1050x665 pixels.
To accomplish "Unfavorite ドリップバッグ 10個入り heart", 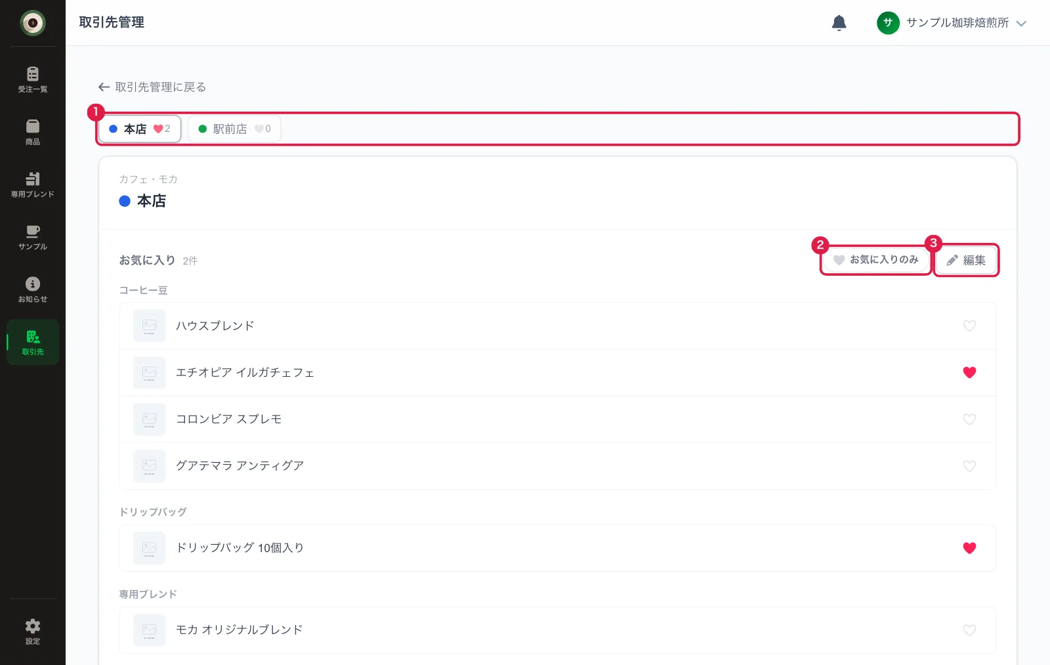I will click(x=969, y=547).
